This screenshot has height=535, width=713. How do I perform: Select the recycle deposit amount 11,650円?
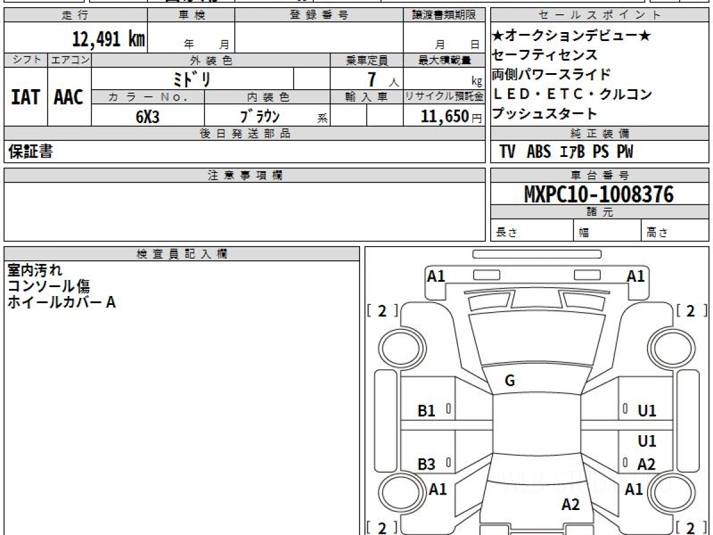[x=452, y=117]
